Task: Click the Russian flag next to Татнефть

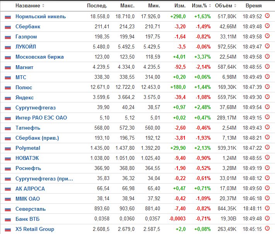Action: pyautogui.click(x=8, y=128)
